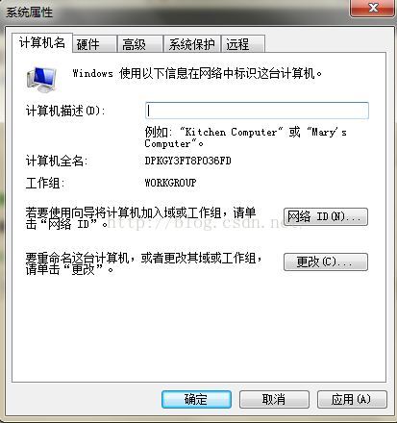
Task: Click the 工作组 label
Action: [x=45, y=183]
